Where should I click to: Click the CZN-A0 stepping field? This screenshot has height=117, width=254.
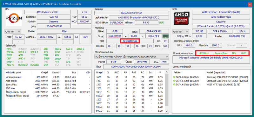pyautogui.click(x=54, y=17)
